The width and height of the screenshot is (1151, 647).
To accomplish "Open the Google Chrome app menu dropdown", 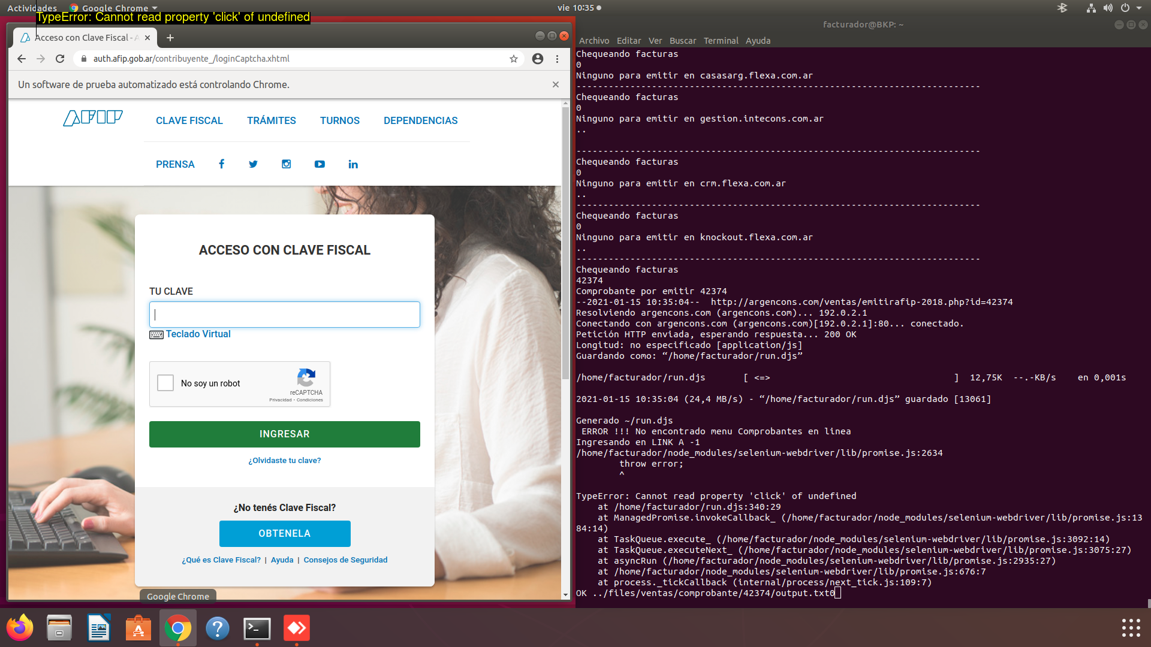I will point(113,8).
